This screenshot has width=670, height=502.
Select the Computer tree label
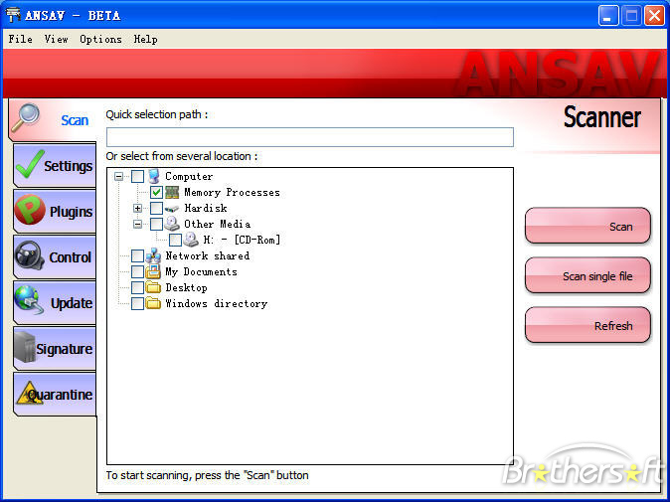[x=189, y=176]
